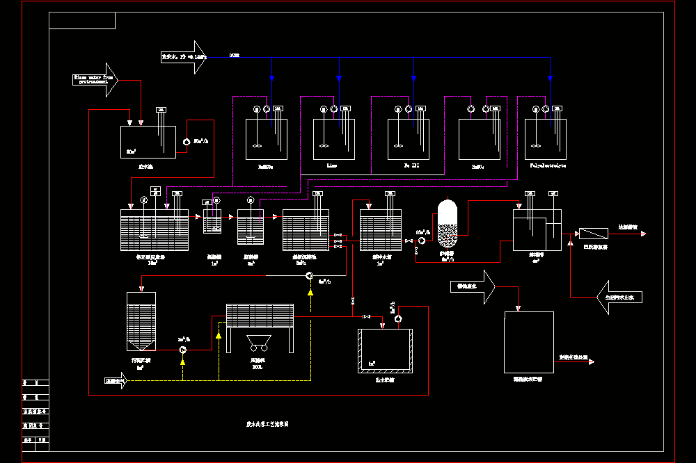
Task: Click the compressed air inlet arrow
Action: point(116,380)
